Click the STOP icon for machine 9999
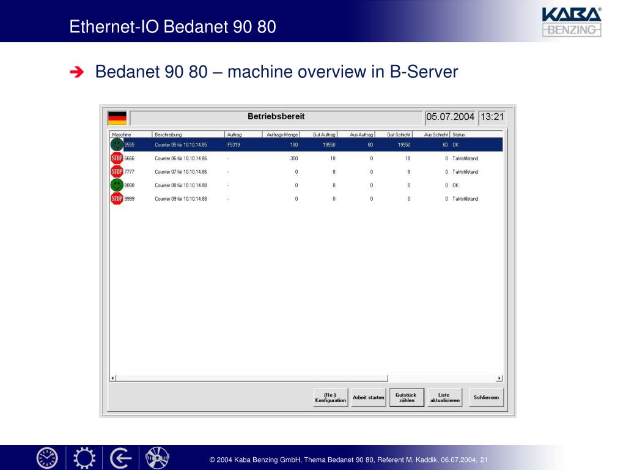The width and height of the screenshot is (626, 470). pyautogui.click(x=117, y=199)
